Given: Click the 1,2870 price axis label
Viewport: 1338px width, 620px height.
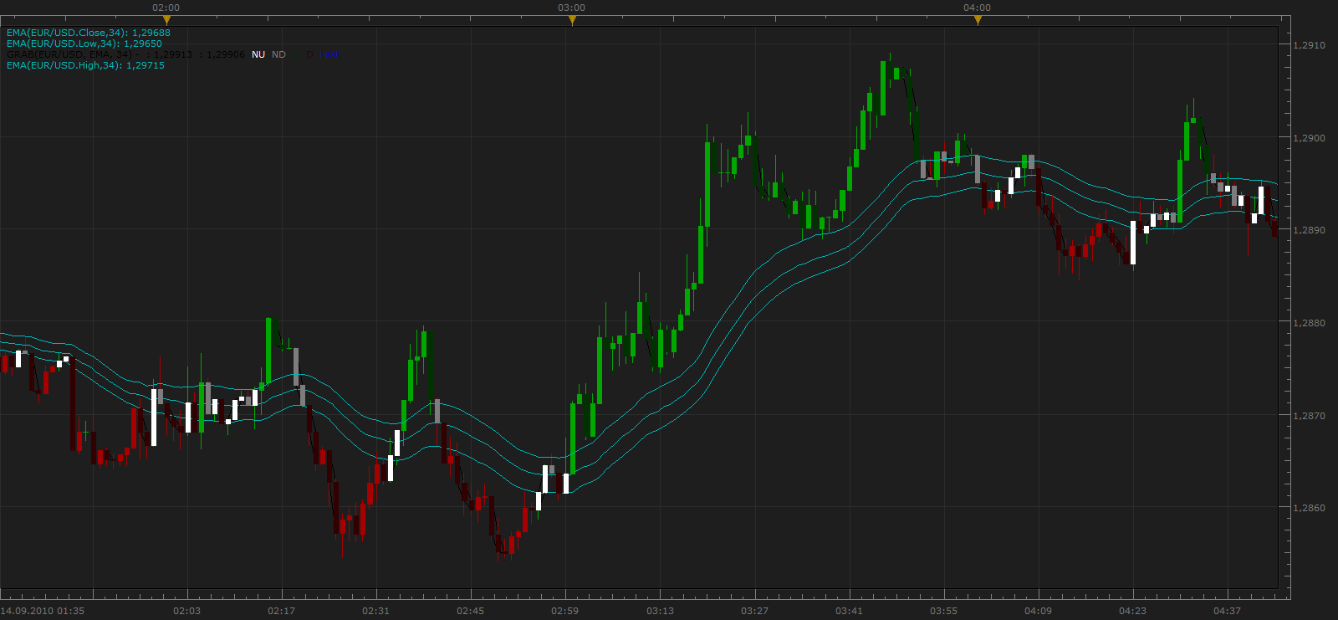Looking at the screenshot, I should click(x=1310, y=416).
